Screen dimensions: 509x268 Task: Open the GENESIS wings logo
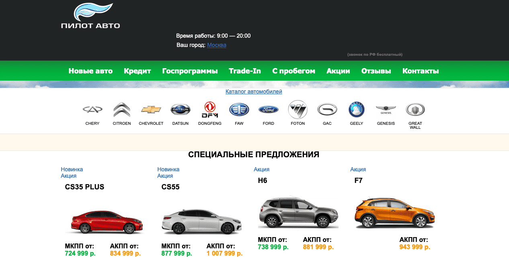coord(386,109)
